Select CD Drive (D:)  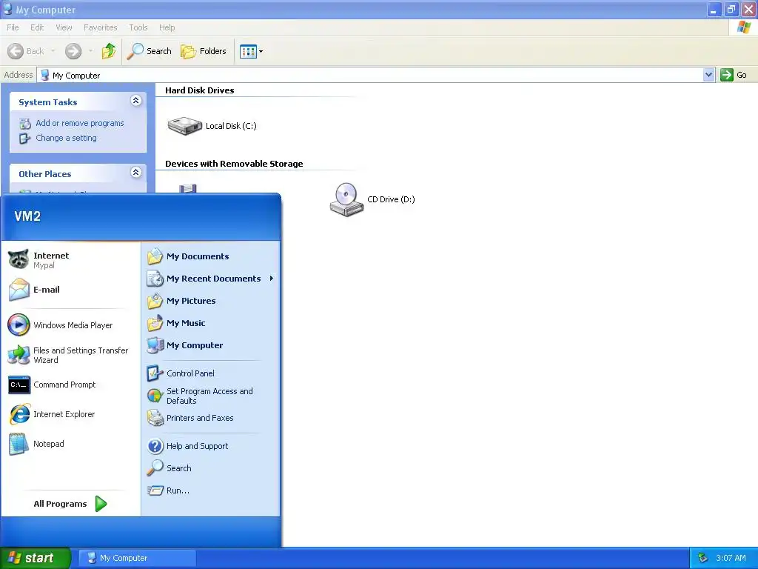click(x=372, y=199)
